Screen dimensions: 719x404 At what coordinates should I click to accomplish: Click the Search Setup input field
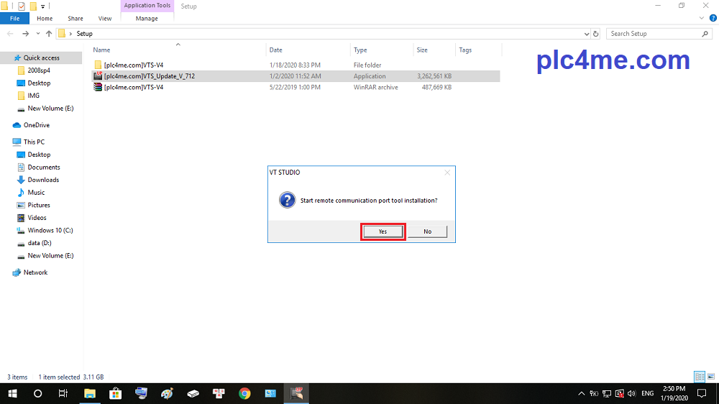pos(654,34)
